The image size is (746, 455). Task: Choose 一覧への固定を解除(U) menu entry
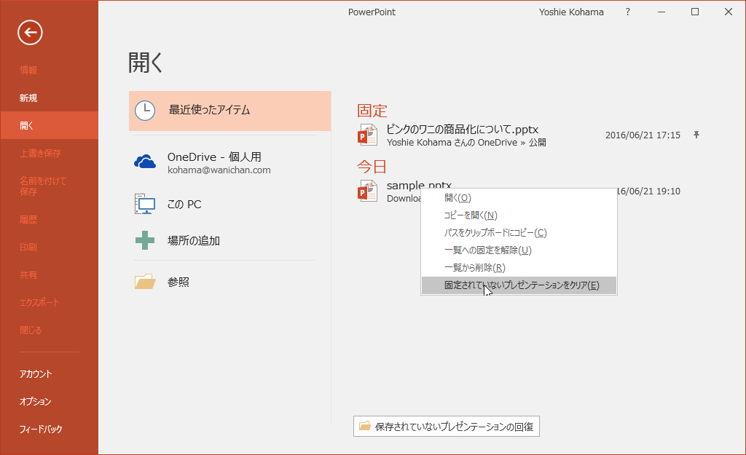coord(519,250)
